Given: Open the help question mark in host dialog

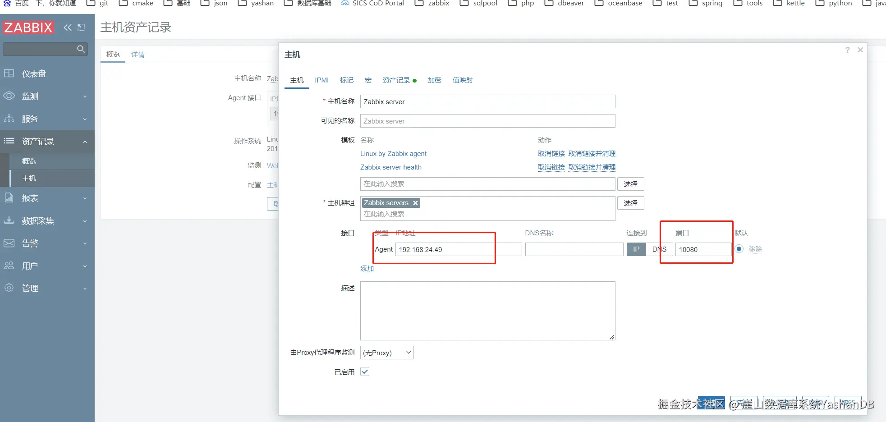Looking at the screenshot, I should (x=847, y=50).
